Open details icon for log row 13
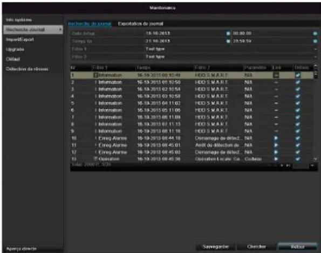The width and height of the screenshot is (321, 253). coord(298,159)
